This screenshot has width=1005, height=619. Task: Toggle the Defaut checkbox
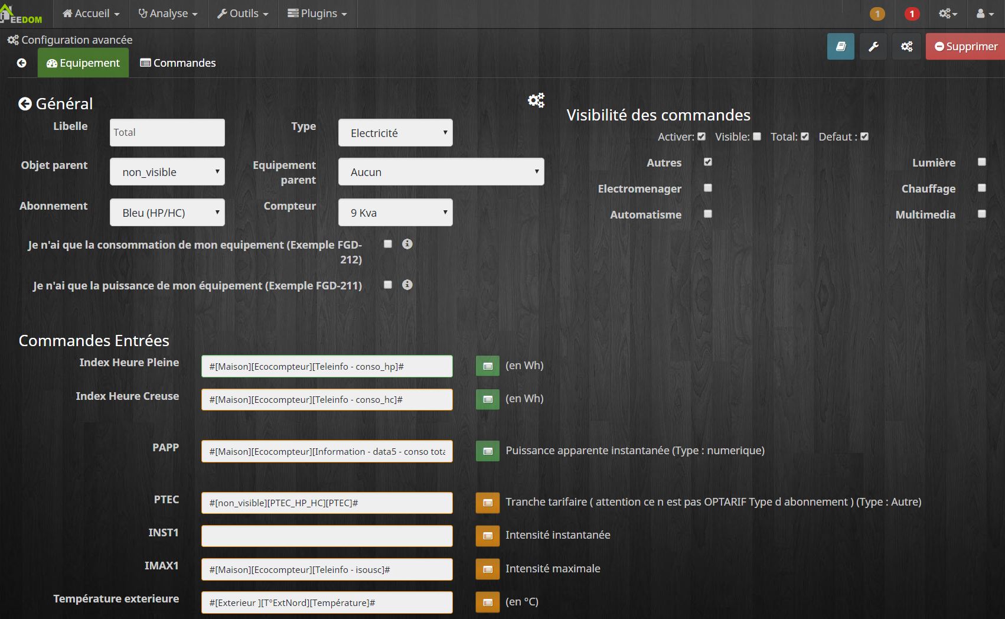pyautogui.click(x=864, y=136)
